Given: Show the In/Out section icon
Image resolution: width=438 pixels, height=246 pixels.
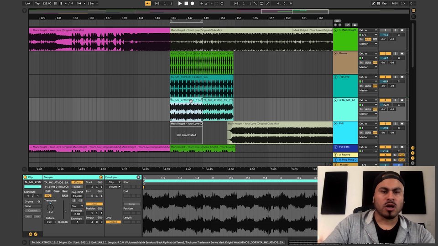Looking at the screenshot, I should 412,148.
